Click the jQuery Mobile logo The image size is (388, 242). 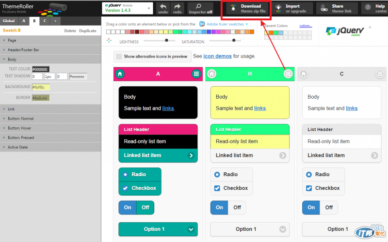pyautogui.click(x=345, y=31)
